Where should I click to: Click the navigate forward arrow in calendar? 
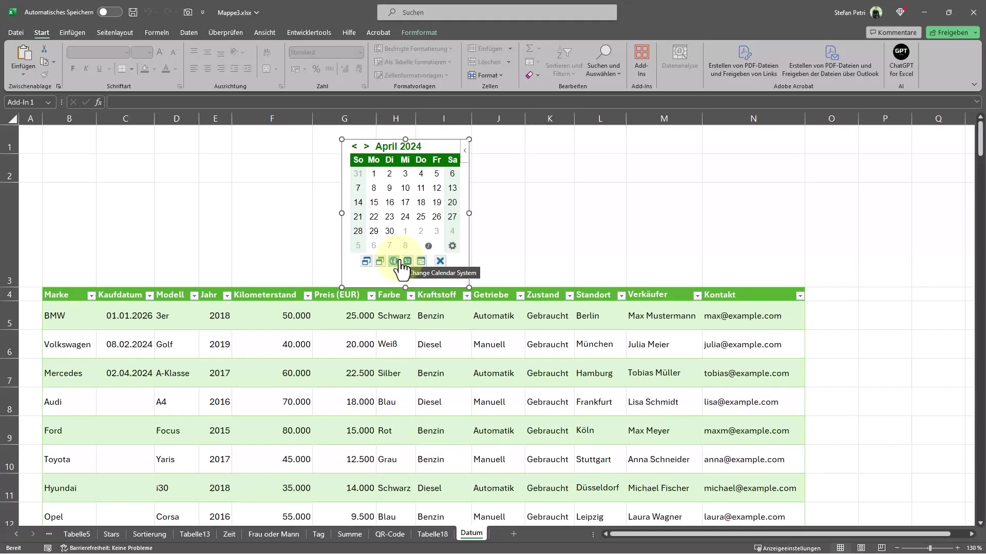366,146
